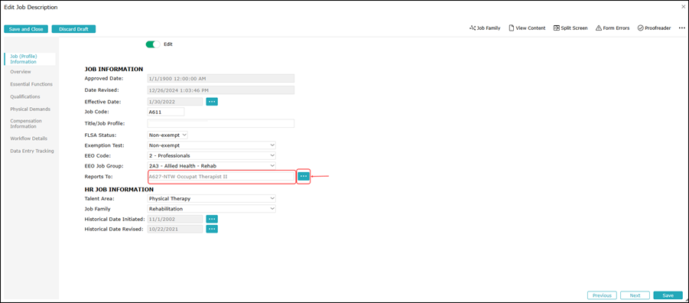
Task: Expand the FLSA Status dropdown
Action: [168, 135]
